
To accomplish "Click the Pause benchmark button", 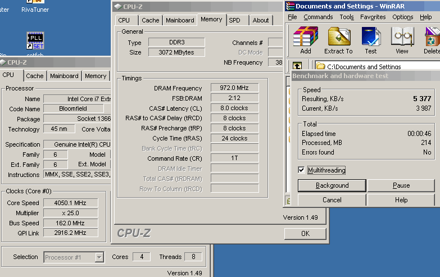I will coord(401,185).
